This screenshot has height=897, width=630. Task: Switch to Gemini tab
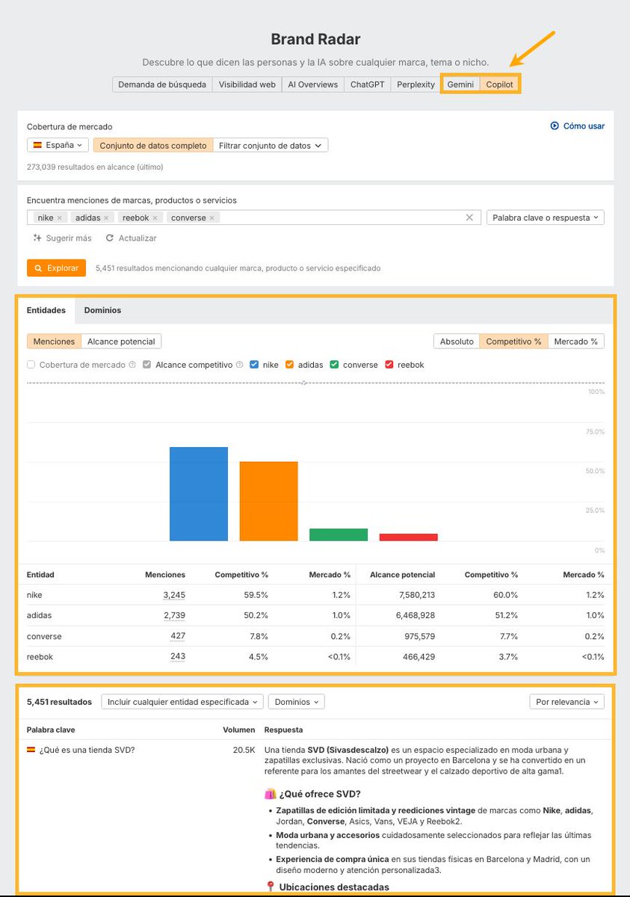tap(460, 84)
